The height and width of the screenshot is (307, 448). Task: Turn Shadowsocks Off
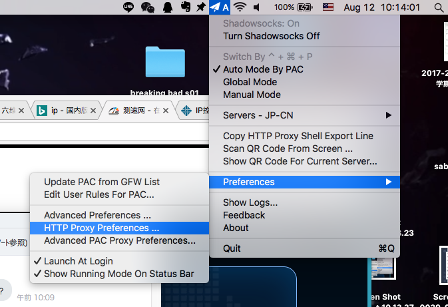tap(304, 36)
